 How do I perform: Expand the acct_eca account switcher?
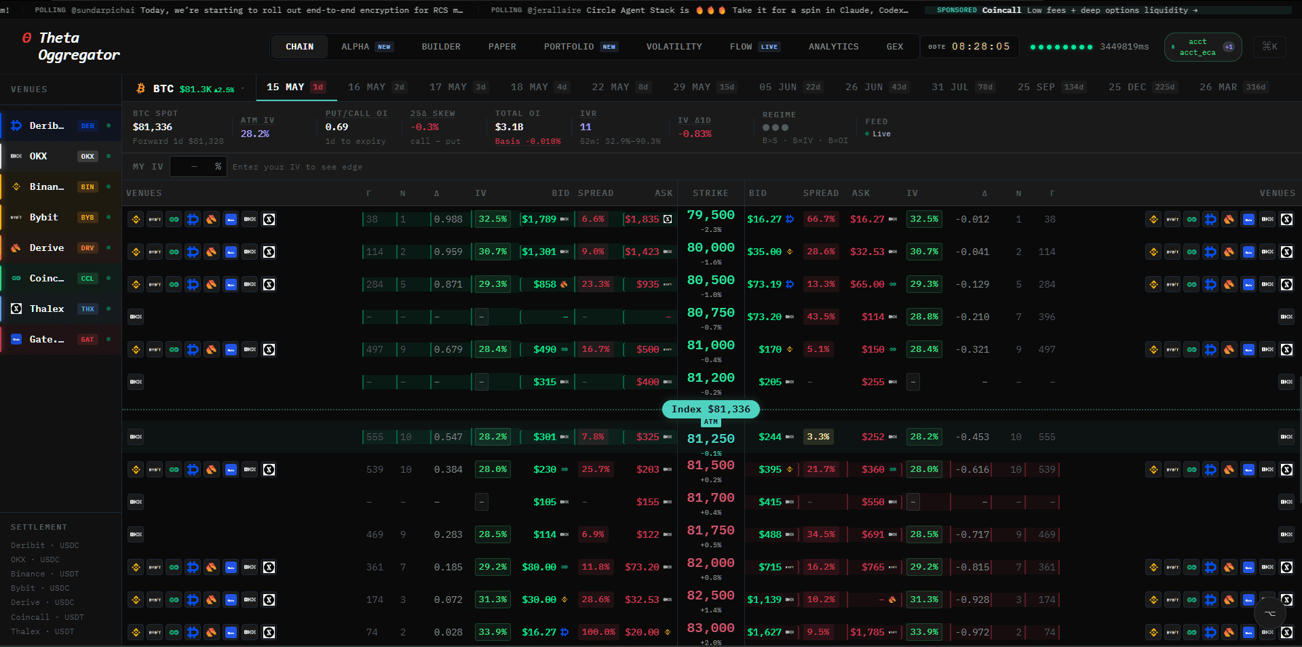1203,47
